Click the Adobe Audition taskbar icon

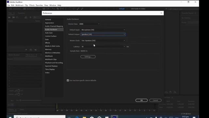pos(115,117)
